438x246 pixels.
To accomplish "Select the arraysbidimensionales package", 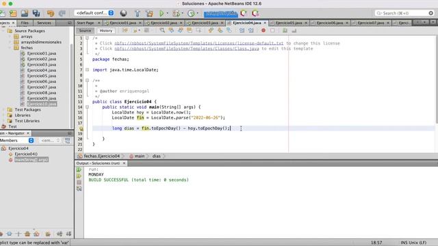I will point(41,42).
